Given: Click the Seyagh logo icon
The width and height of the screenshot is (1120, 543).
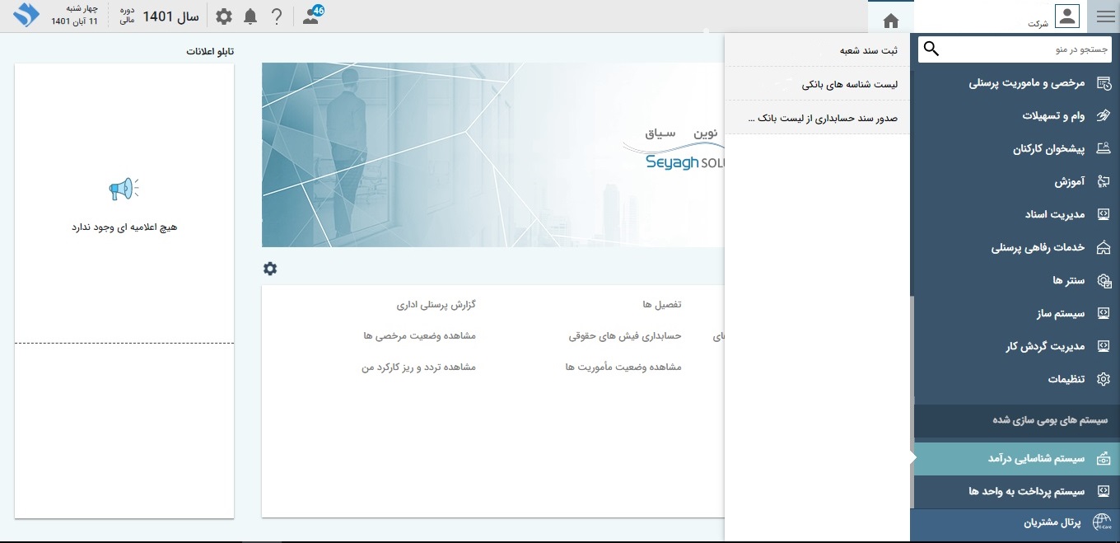Looking at the screenshot, I should pos(26,15).
